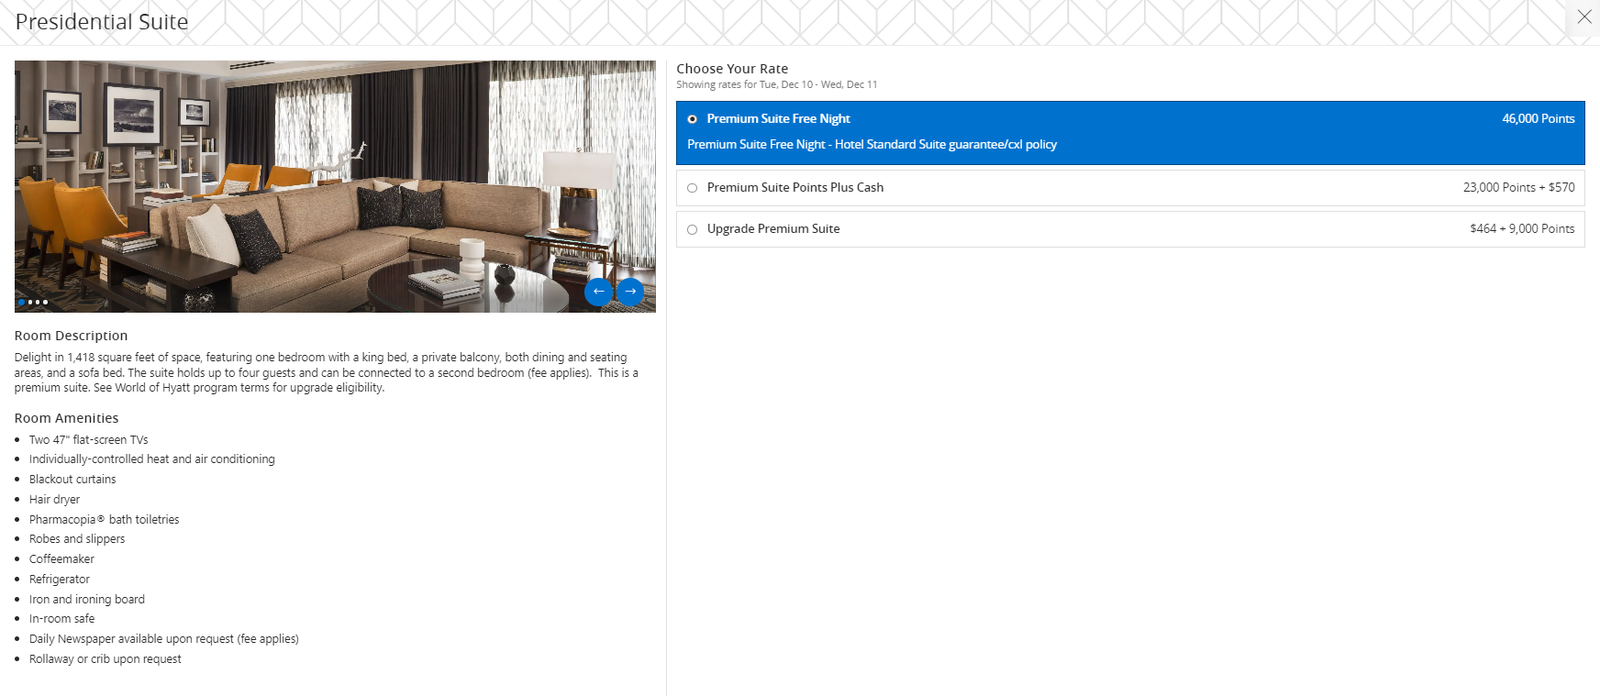Click the Room Amenities heading

click(66, 418)
